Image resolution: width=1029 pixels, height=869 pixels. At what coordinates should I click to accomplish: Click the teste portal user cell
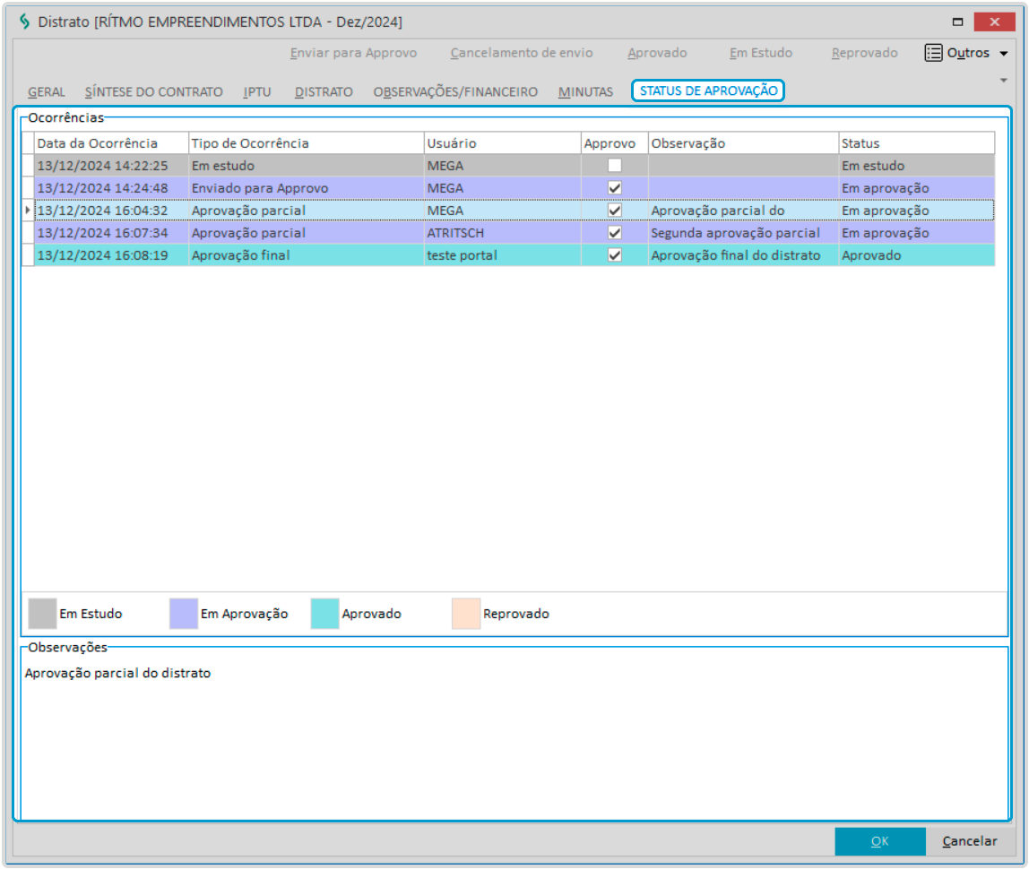(502, 255)
